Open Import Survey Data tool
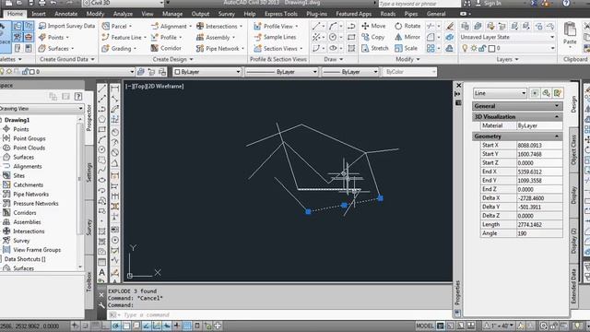This screenshot has height=332, width=590. 66,26
